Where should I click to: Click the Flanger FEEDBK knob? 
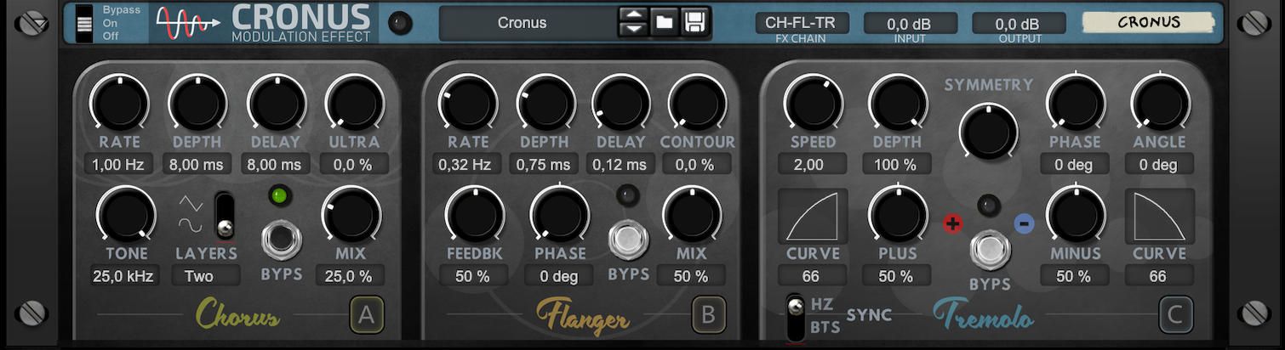(x=474, y=213)
